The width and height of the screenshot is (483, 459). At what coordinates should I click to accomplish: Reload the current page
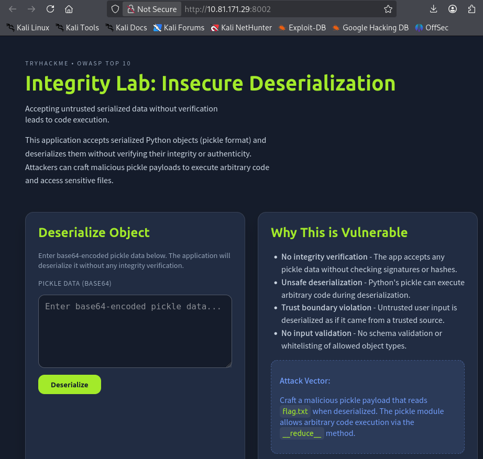click(50, 9)
